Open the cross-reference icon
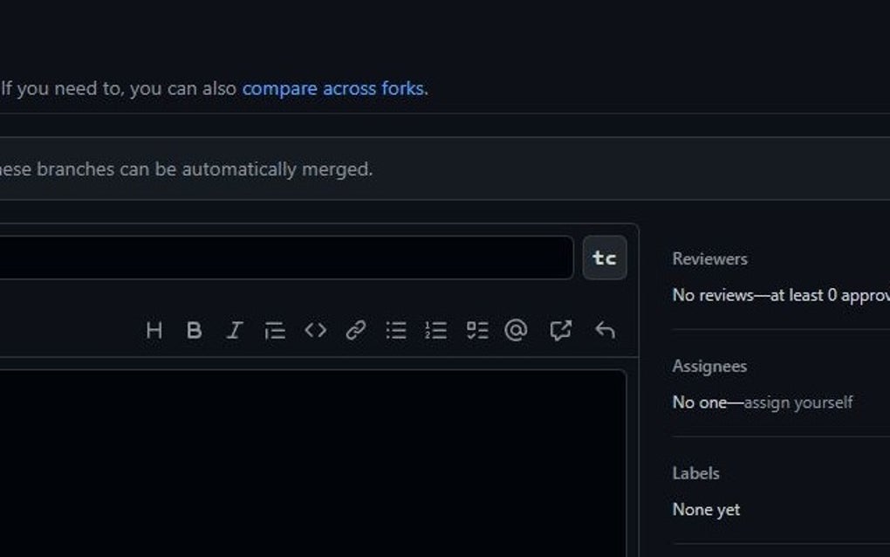This screenshot has height=557, width=890. click(x=559, y=330)
